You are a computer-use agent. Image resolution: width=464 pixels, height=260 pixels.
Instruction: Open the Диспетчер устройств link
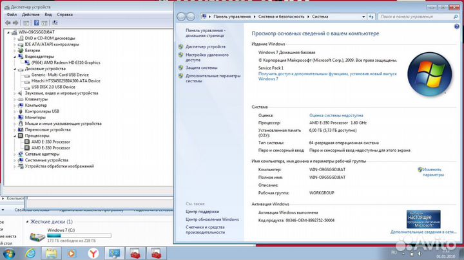click(206, 47)
